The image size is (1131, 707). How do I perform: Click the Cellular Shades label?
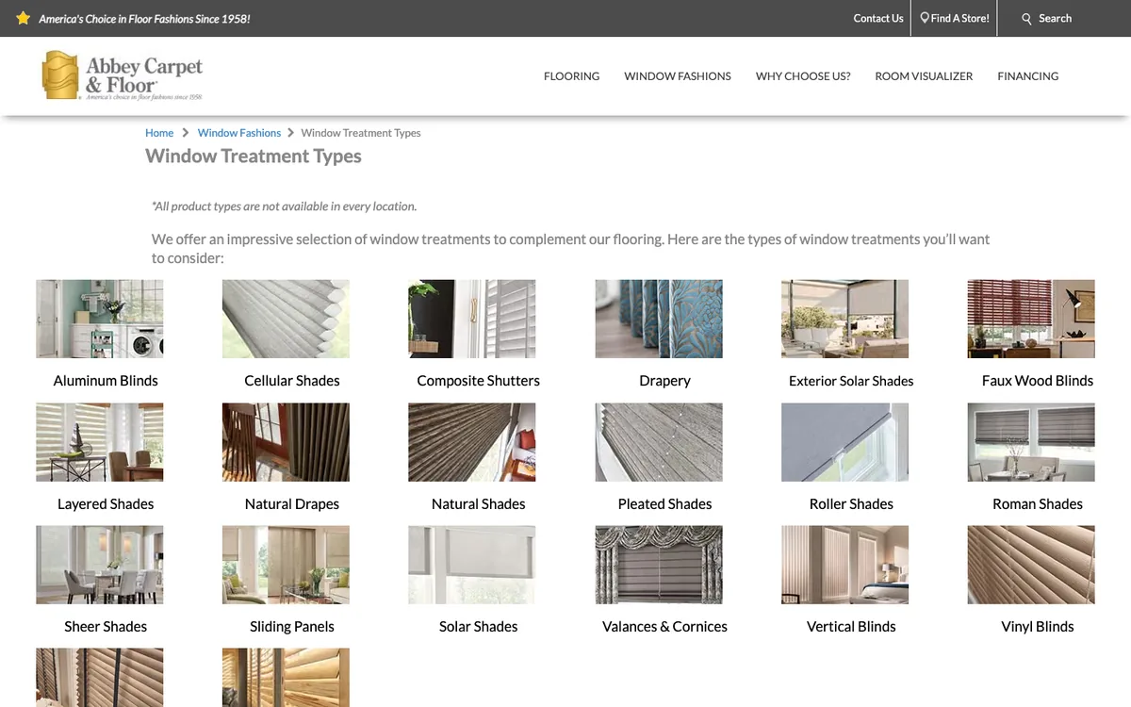tap(292, 381)
